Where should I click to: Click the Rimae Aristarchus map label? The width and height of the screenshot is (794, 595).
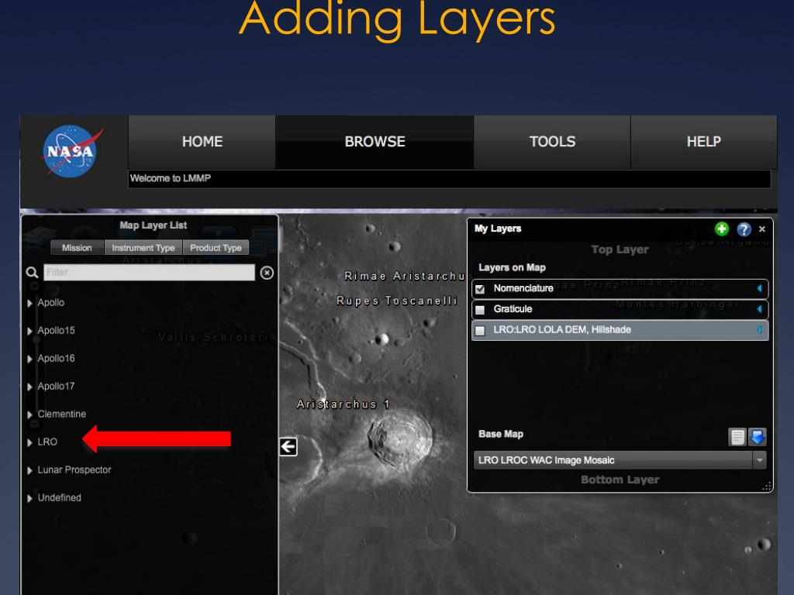point(405,277)
